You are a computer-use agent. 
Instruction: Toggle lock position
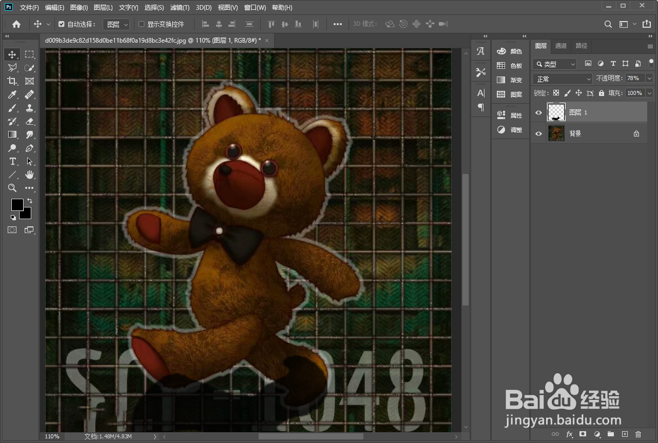(x=578, y=93)
